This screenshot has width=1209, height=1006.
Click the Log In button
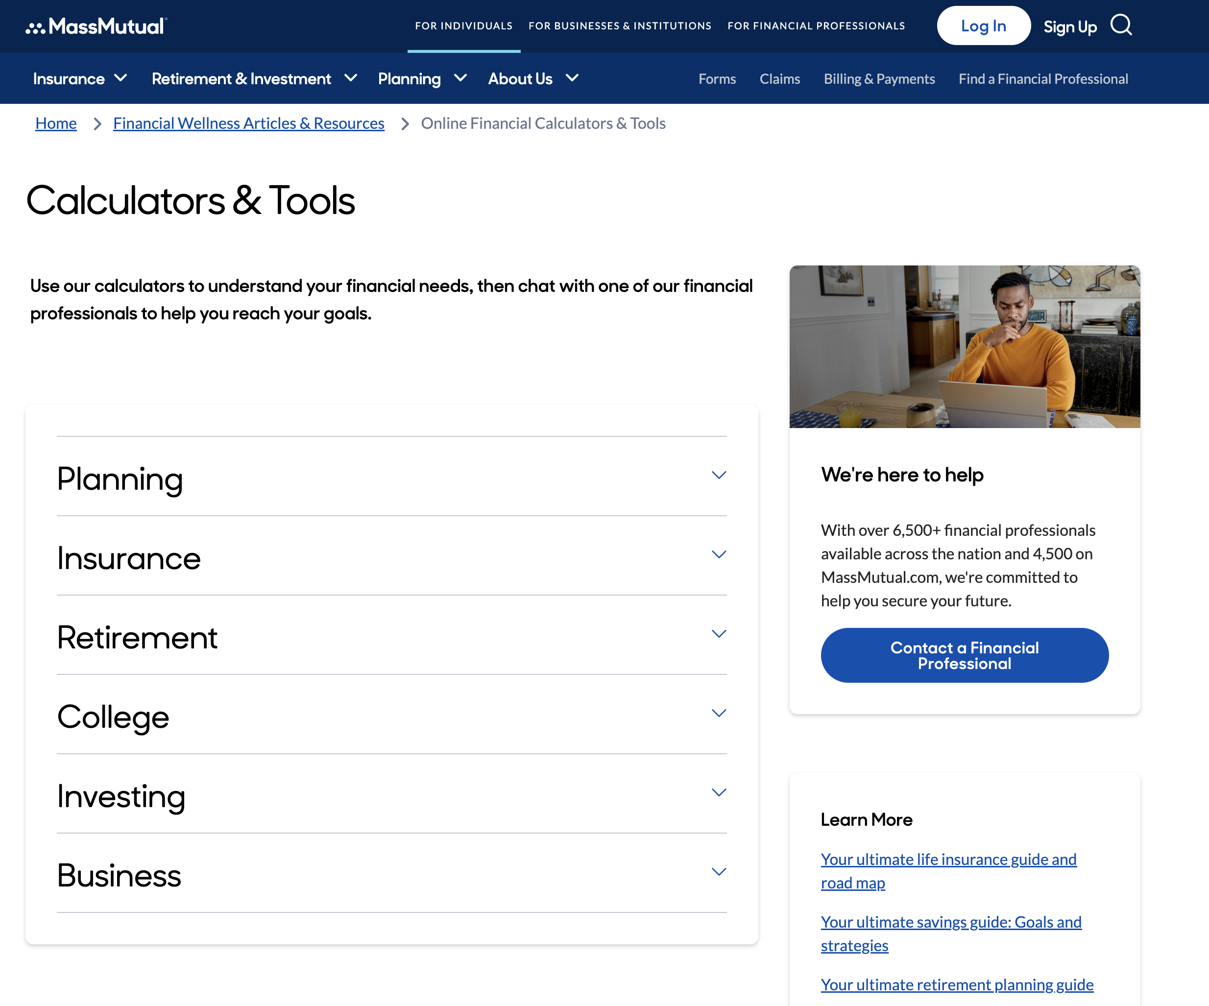[x=983, y=25]
